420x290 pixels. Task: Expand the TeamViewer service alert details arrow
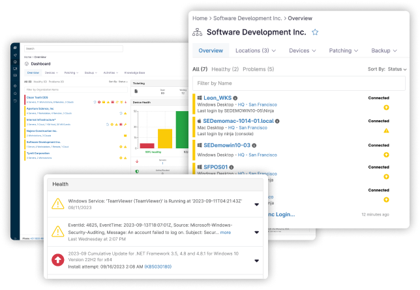click(x=256, y=204)
